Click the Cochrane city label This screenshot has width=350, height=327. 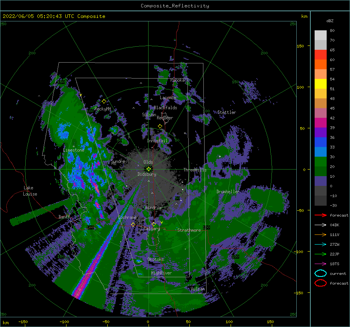127,217
